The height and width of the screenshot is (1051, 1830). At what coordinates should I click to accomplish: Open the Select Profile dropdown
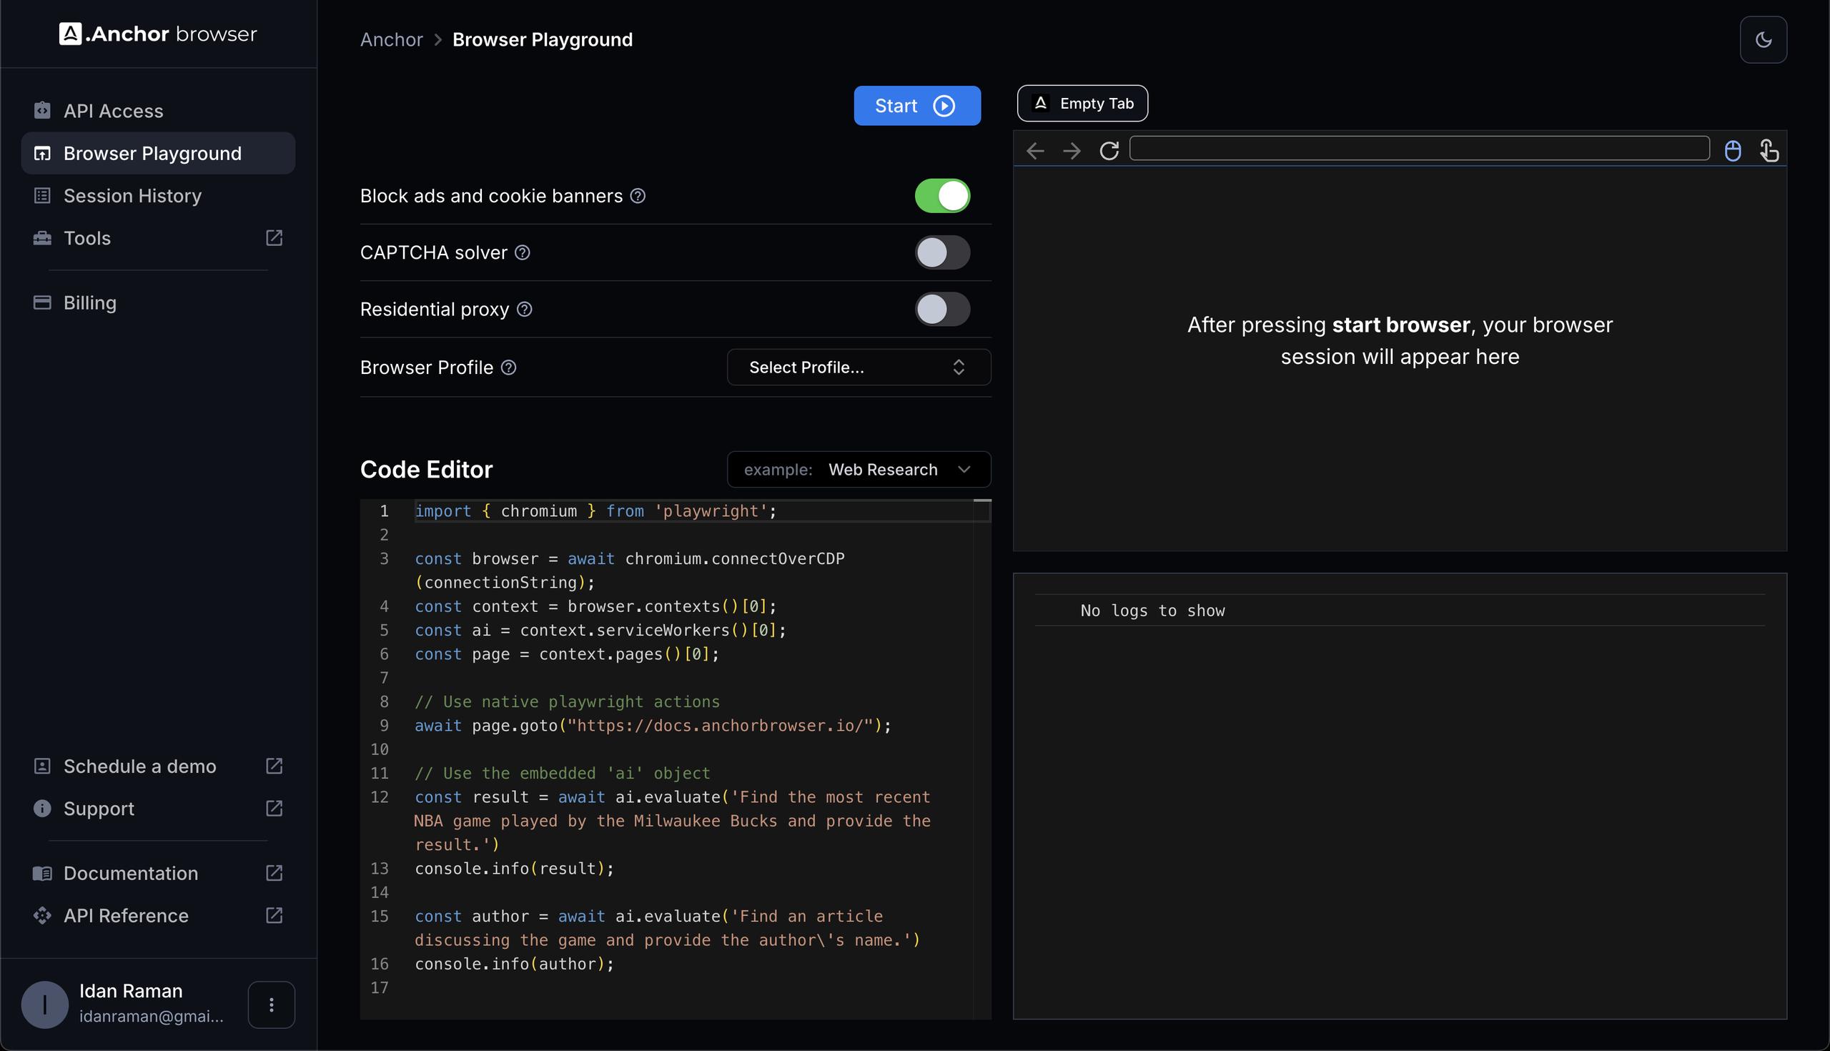pos(859,367)
